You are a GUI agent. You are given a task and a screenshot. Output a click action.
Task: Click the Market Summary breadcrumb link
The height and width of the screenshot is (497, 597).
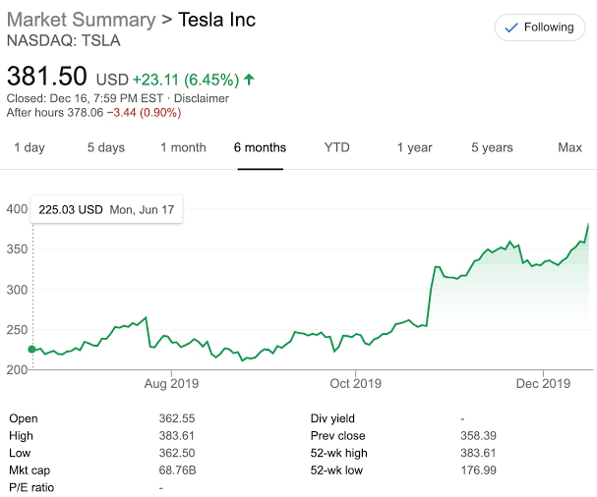coord(81,21)
